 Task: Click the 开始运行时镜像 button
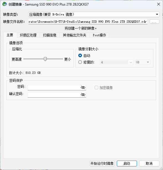click(102, 163)
